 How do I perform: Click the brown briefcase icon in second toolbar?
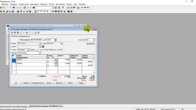69,12
